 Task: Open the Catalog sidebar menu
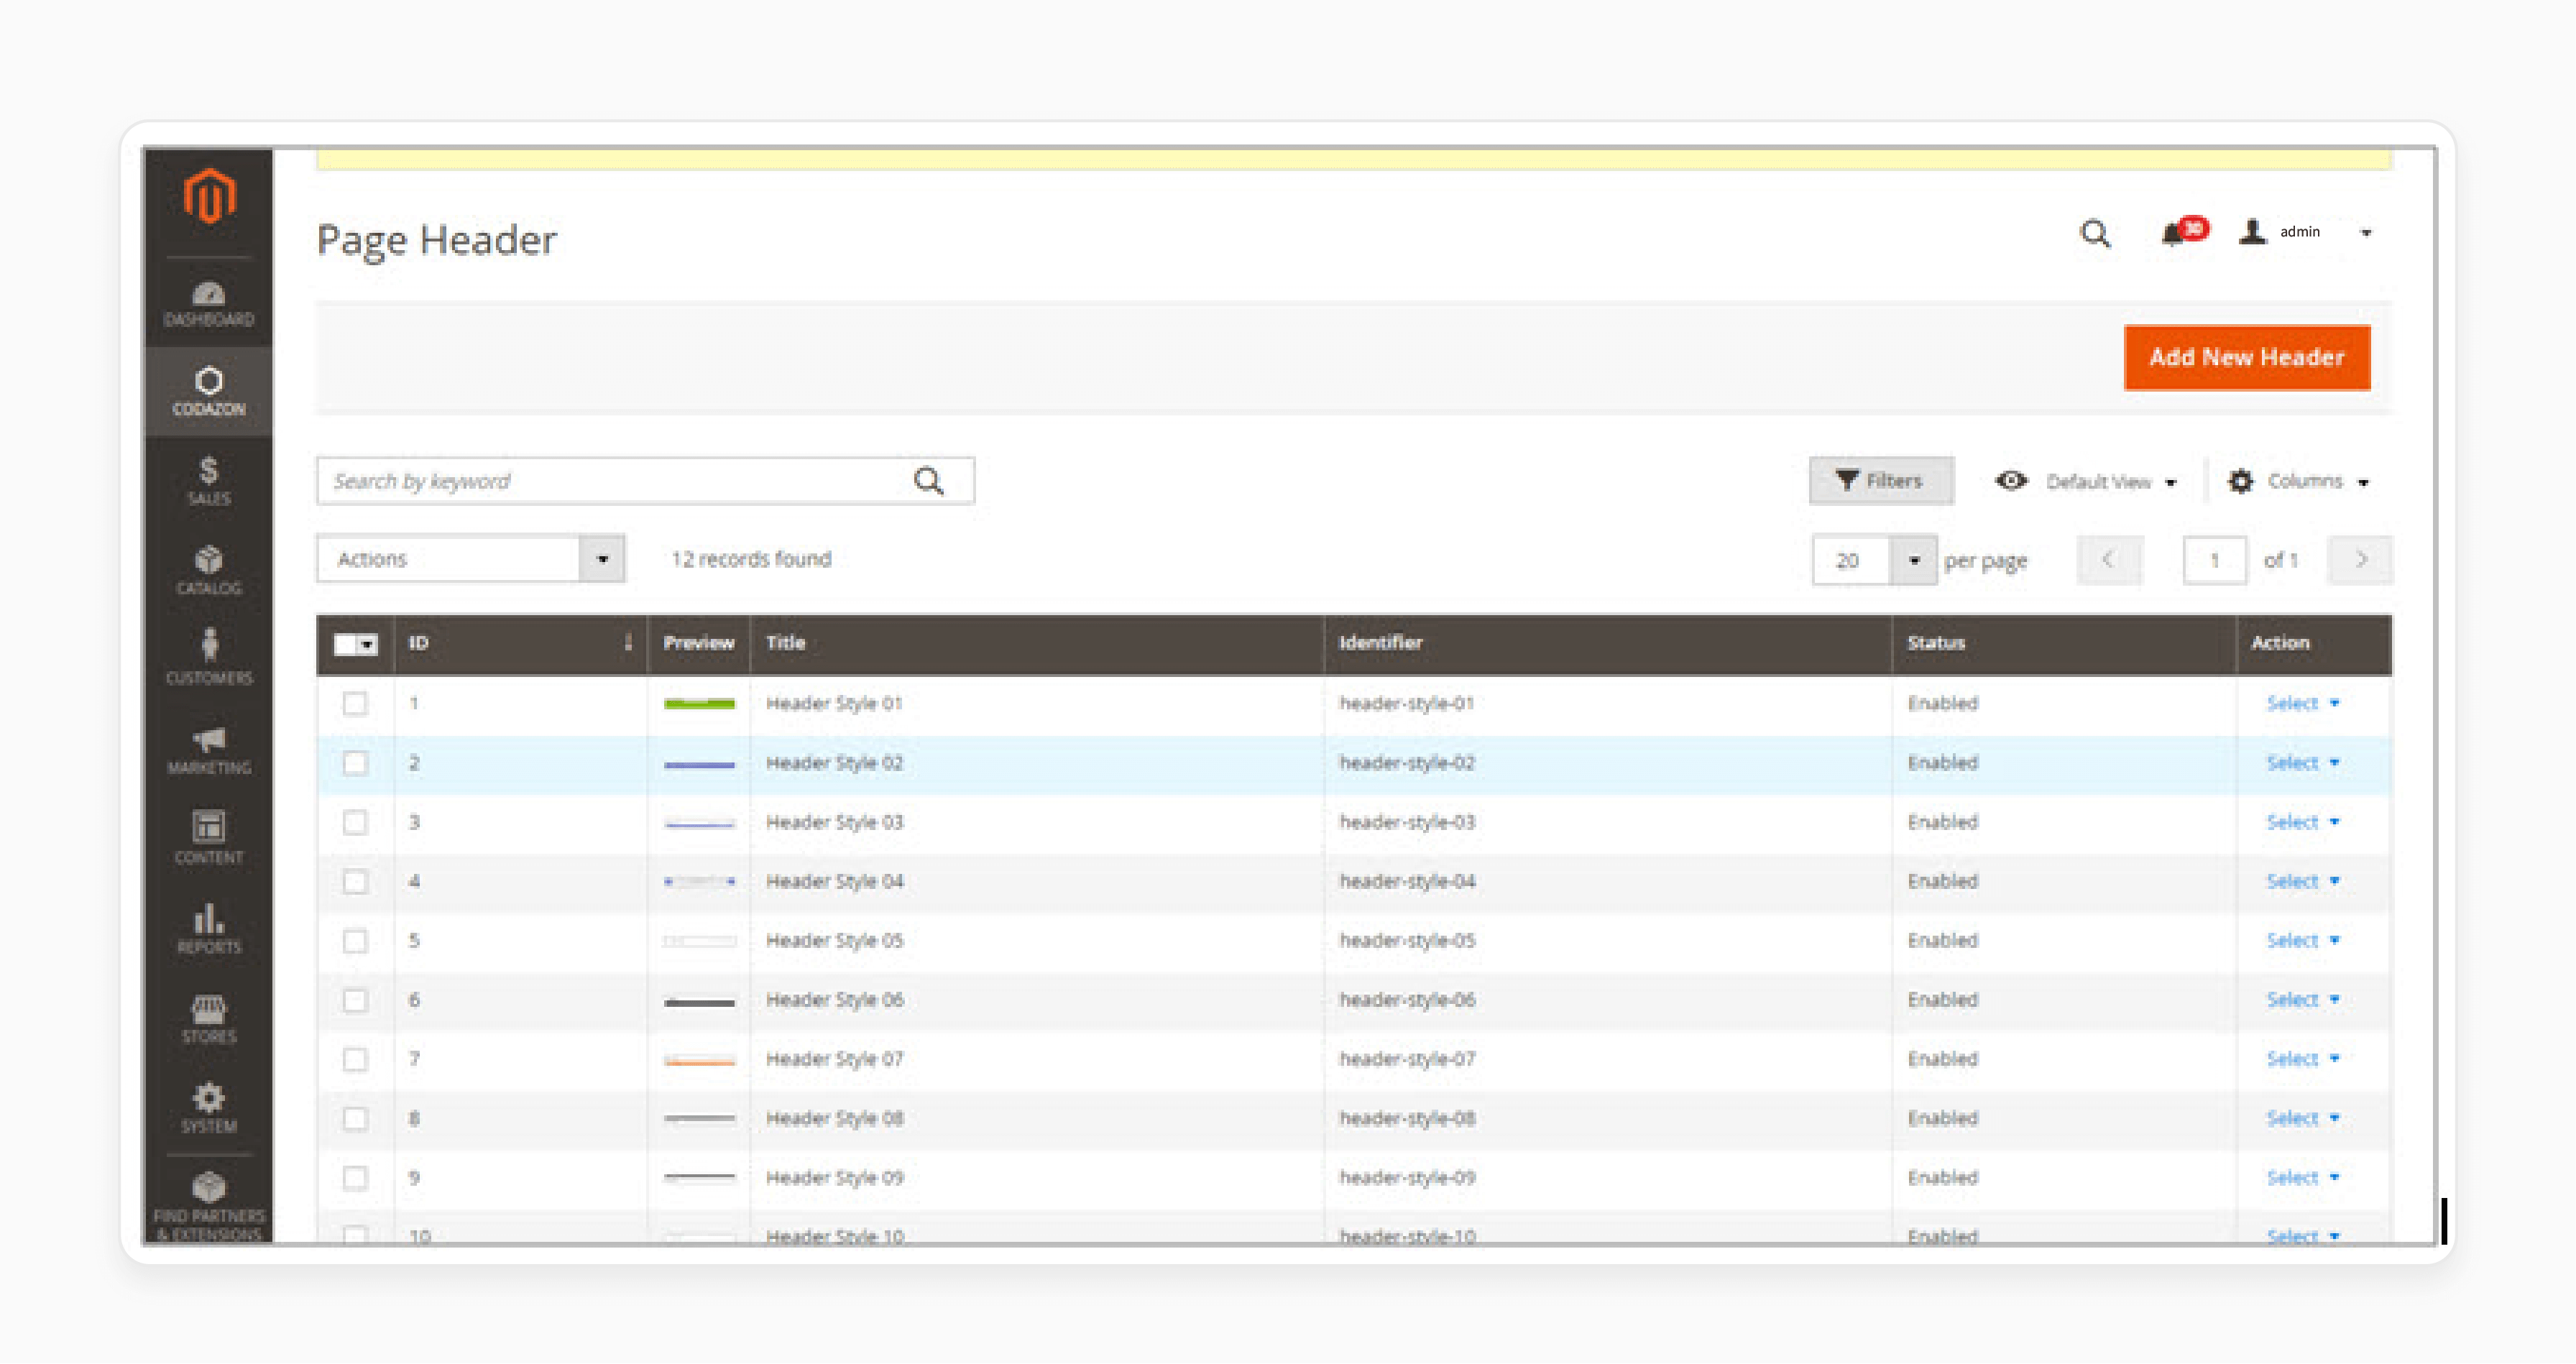pyautogui.click(x=209, y=570)
